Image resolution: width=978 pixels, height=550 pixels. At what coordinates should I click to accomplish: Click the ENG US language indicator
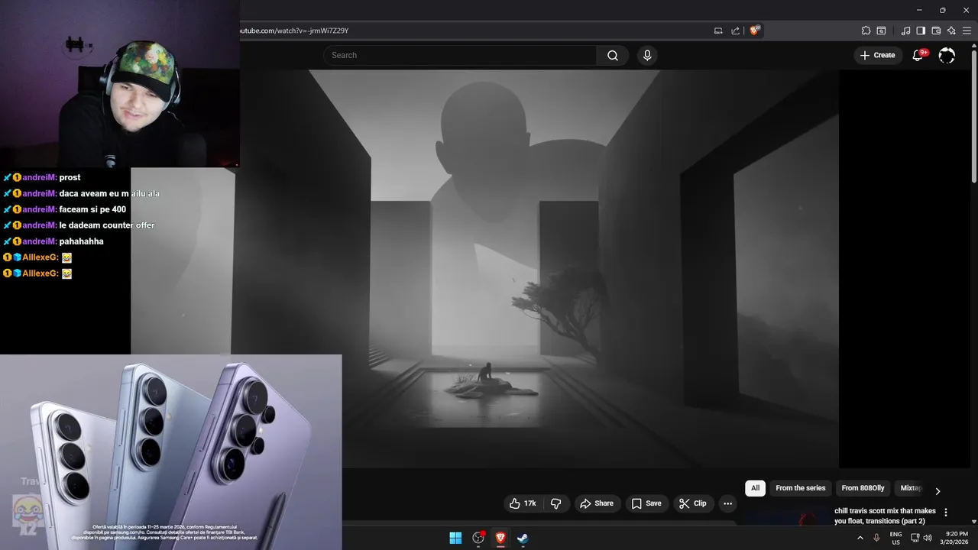pos(895,538)
